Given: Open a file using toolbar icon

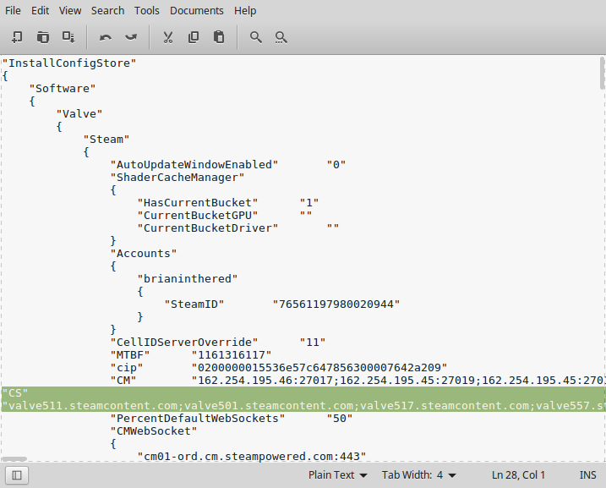Looking at the screenshot, I should [x=42, y=37].
